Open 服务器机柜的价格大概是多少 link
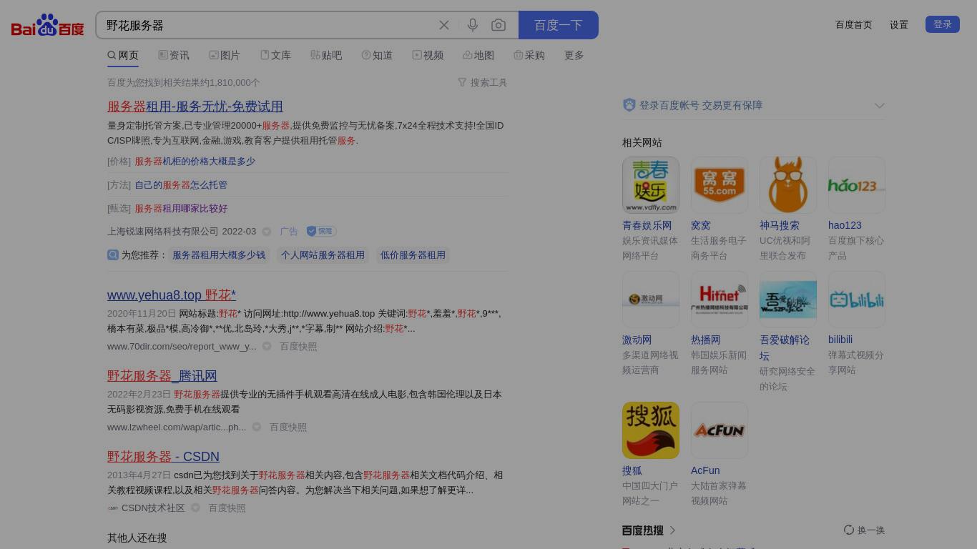 pyautogui.click(x=195, y=162)
